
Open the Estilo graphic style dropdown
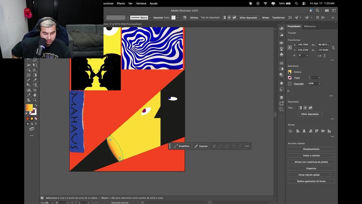(177, 18)
